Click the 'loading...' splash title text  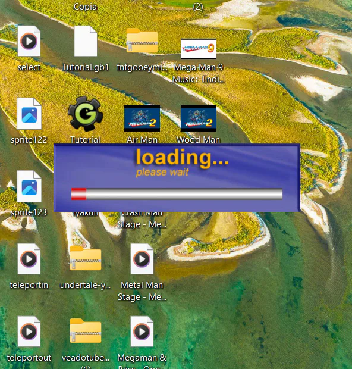(182, 158)
